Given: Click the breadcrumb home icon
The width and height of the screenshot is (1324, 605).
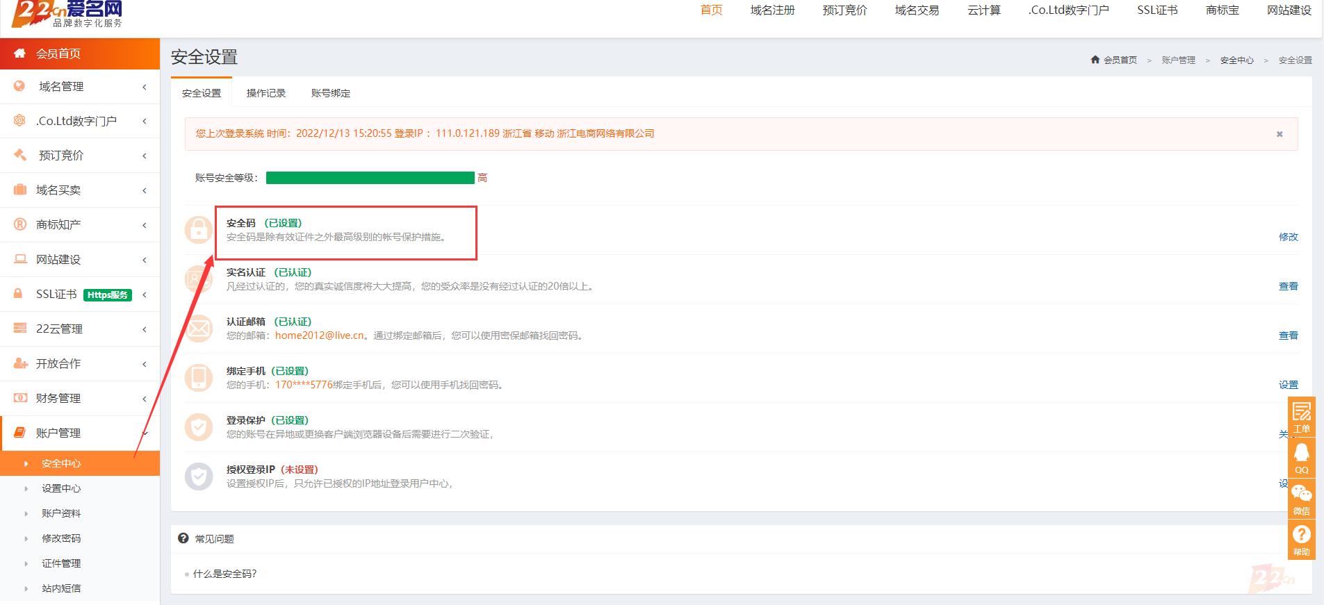Looking at the screenshot, I should (1095, 60).
